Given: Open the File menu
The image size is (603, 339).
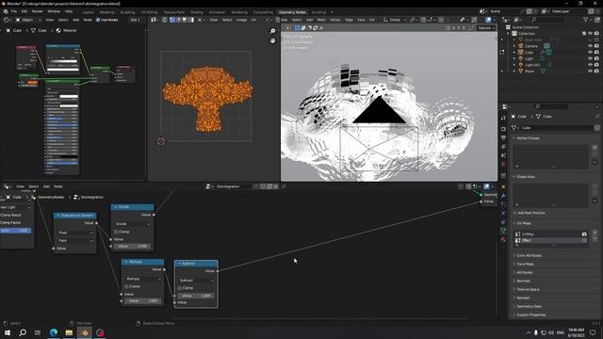Looking at the screenshot, I should (14, 11).
